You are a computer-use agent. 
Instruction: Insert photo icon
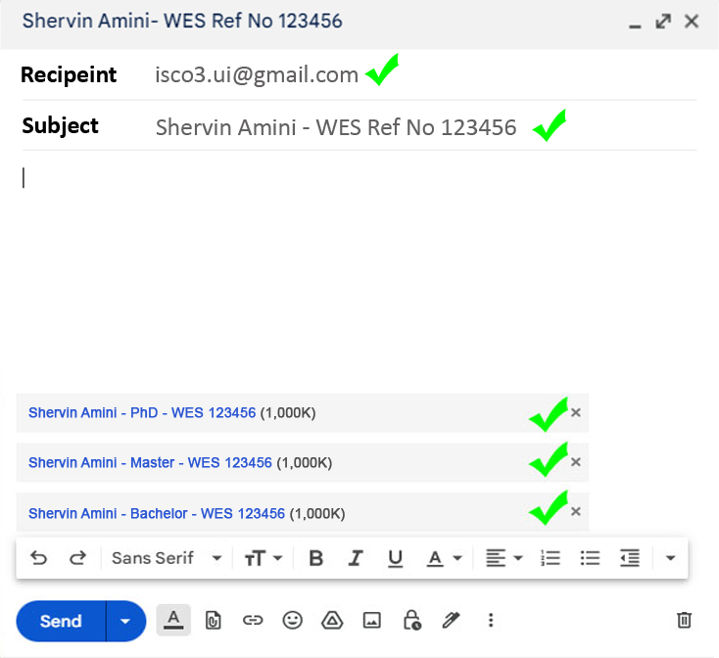(x=371, y=621)
